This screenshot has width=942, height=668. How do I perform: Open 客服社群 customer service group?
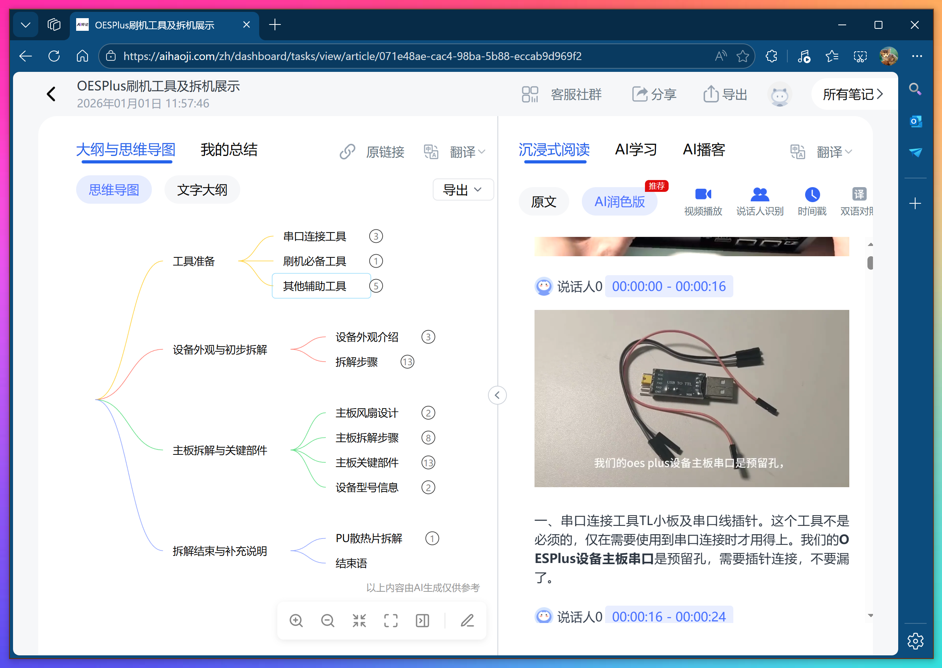click(561, 94)
